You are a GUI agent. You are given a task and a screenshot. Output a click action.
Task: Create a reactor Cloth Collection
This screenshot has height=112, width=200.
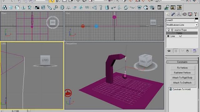click(11, 7)
